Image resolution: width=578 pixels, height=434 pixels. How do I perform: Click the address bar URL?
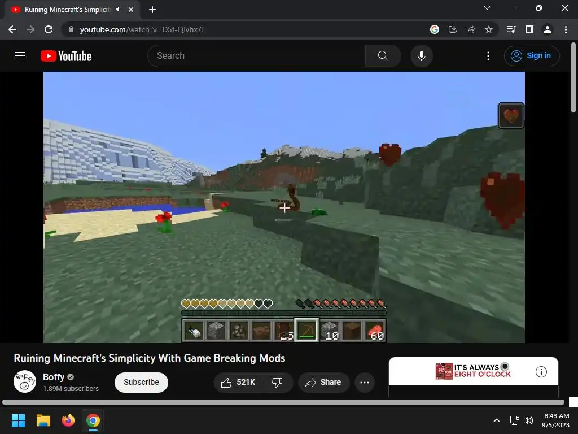[x=143, y=29]
